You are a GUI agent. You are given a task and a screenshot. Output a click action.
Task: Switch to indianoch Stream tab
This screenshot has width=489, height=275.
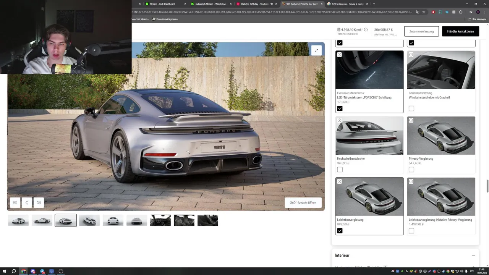[x=211, y=4]
